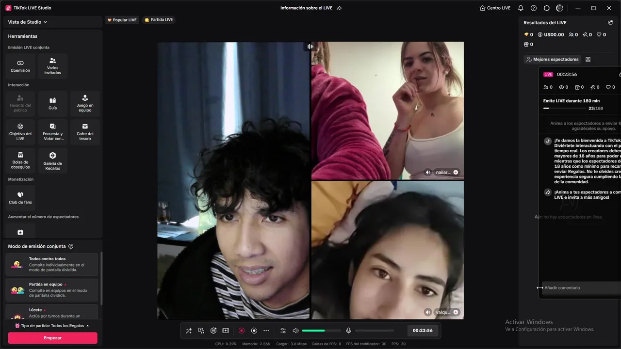The width and height of the screenshot is (621, 349).
Task: Open Objetivo del LIVE tool
Action: pyautogui.click(x=20, y=132)
